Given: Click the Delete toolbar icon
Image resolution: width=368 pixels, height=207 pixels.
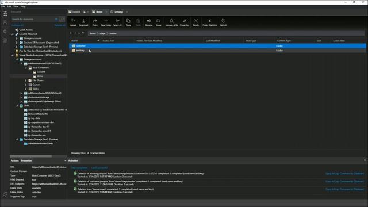Looking at the screenshot, I should 195,22.
